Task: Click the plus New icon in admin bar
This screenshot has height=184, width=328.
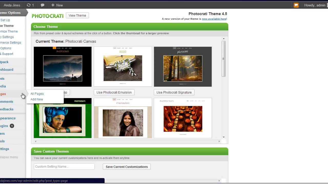Action: 53,5
